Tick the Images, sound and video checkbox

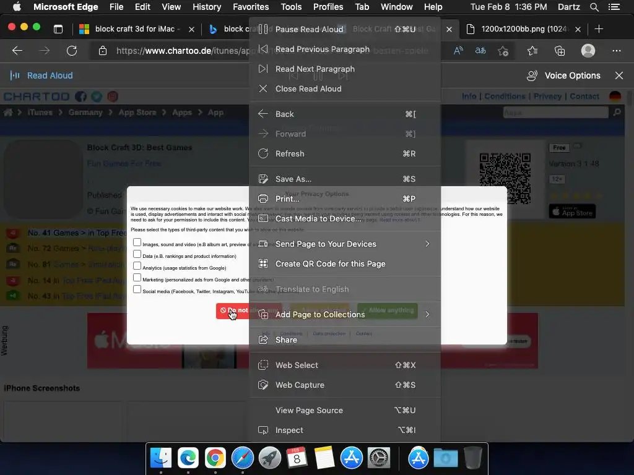coord(137,242)
